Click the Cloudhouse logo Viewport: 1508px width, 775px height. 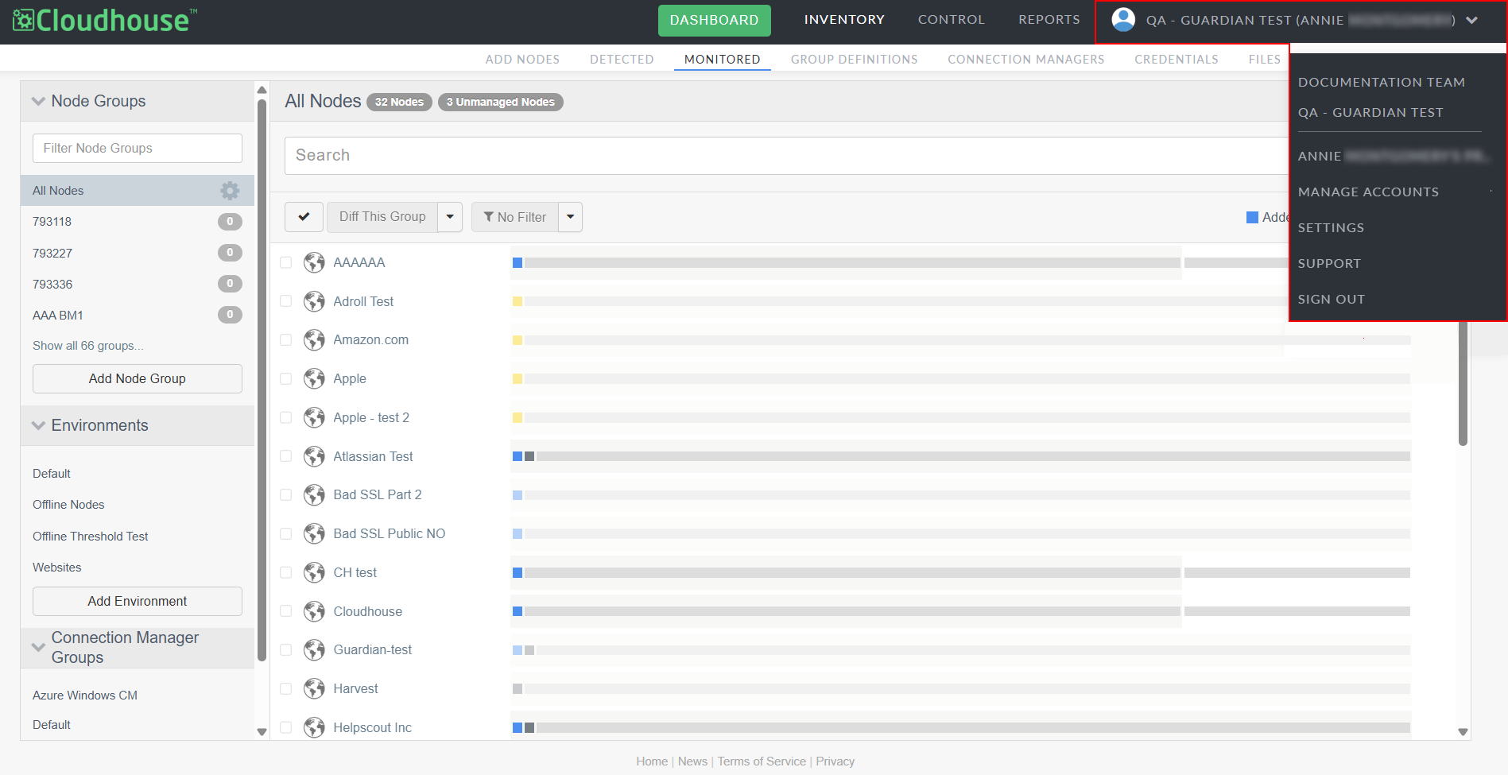tap(104, 20)
